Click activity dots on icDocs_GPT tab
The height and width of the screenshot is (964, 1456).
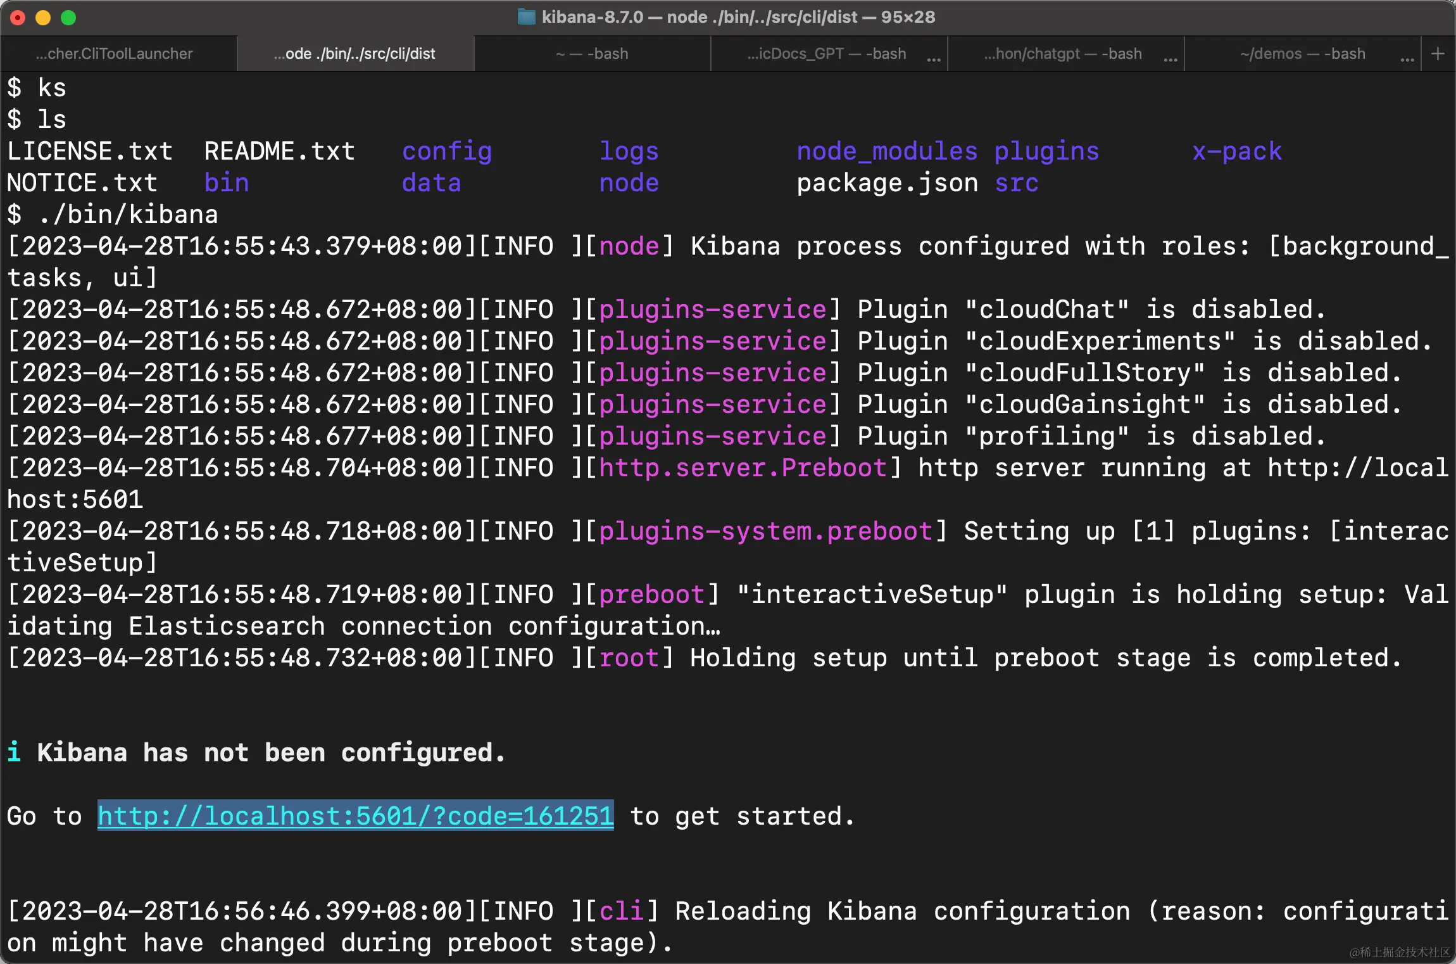click(934, 60)
